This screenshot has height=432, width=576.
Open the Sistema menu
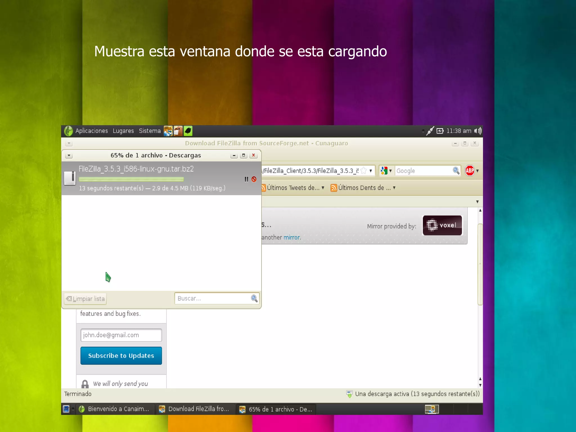[x=150, y=131]
